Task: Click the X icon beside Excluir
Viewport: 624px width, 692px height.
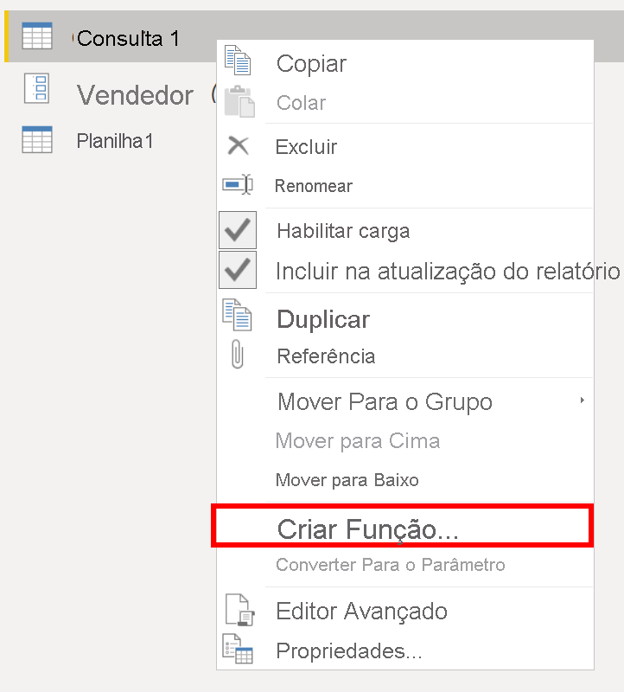Action: point(238,146)
